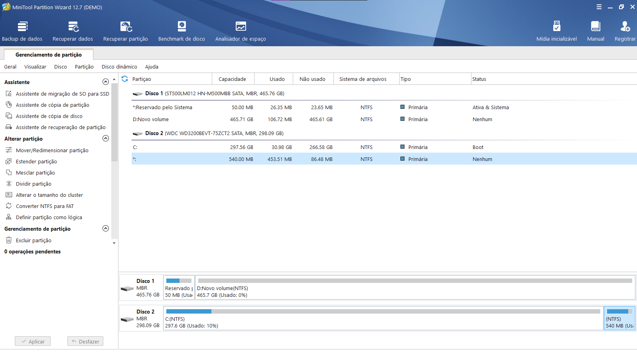Click the Aplicar button
Image resolution: width=637 pixels, height=357 pixels.
coord(33,341)
